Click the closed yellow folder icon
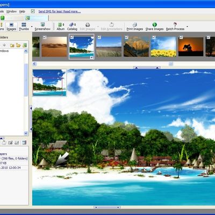The width and height of the screenshot is (215, 215). click(x=12, y=45)
